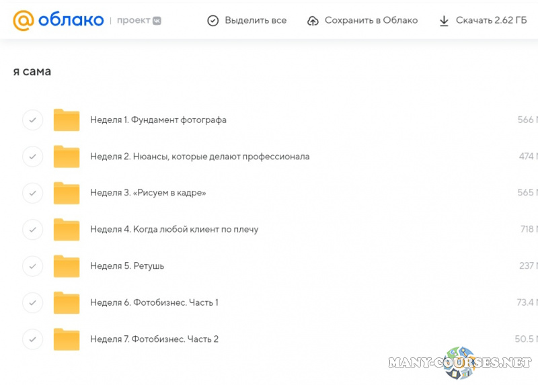Open folder icon for Неделя 1

[x=67, y=120]
